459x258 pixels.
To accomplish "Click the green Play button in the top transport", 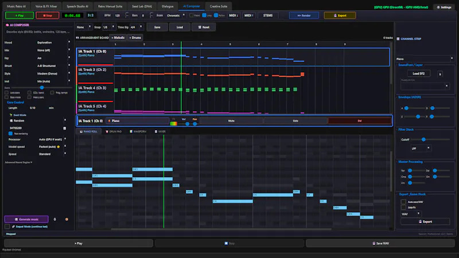I will [20, 15].
